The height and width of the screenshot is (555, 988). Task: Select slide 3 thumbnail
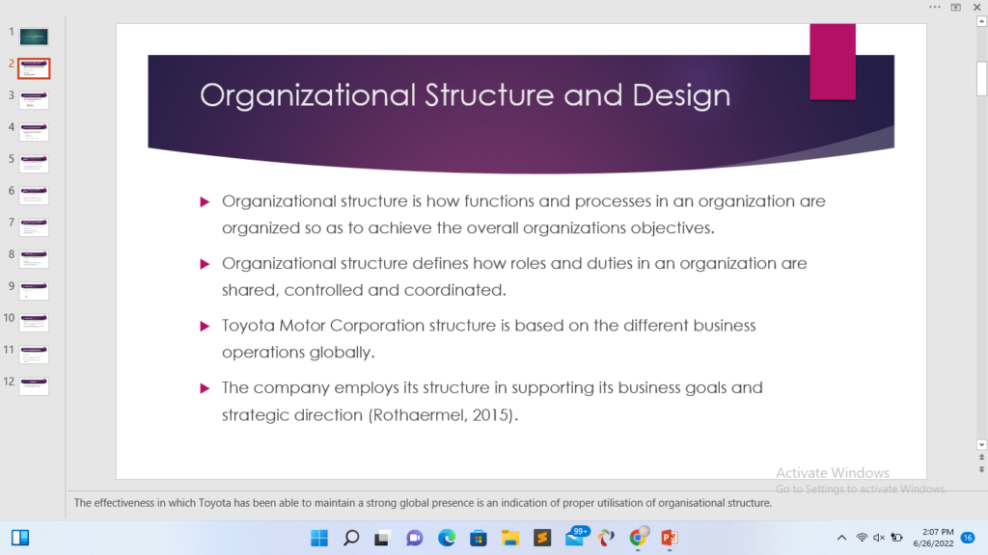click(x=34, y=100)
